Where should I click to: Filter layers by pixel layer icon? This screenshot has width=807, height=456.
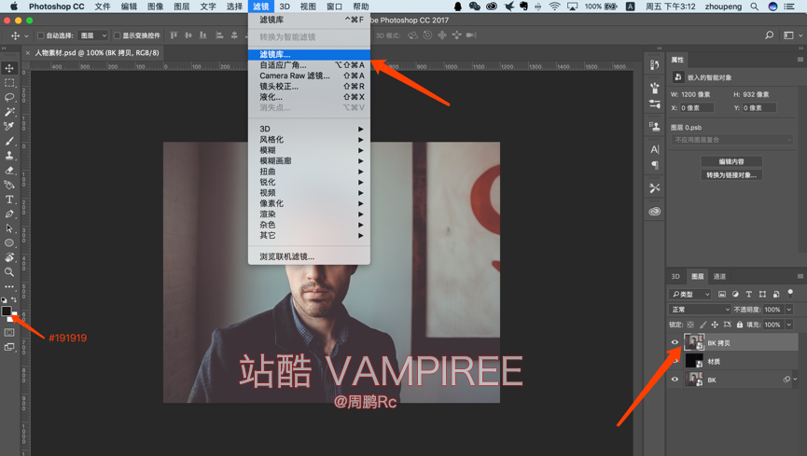pyautogui.click(x=722, y=294)
